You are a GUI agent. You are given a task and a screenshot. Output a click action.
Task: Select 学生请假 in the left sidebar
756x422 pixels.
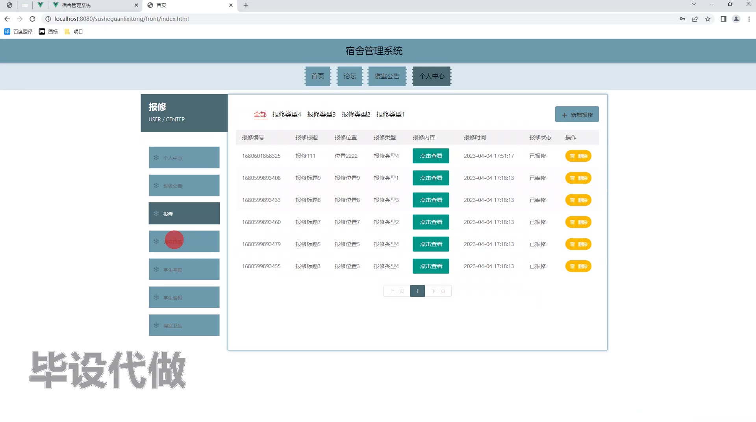click(x=184, y=297)
